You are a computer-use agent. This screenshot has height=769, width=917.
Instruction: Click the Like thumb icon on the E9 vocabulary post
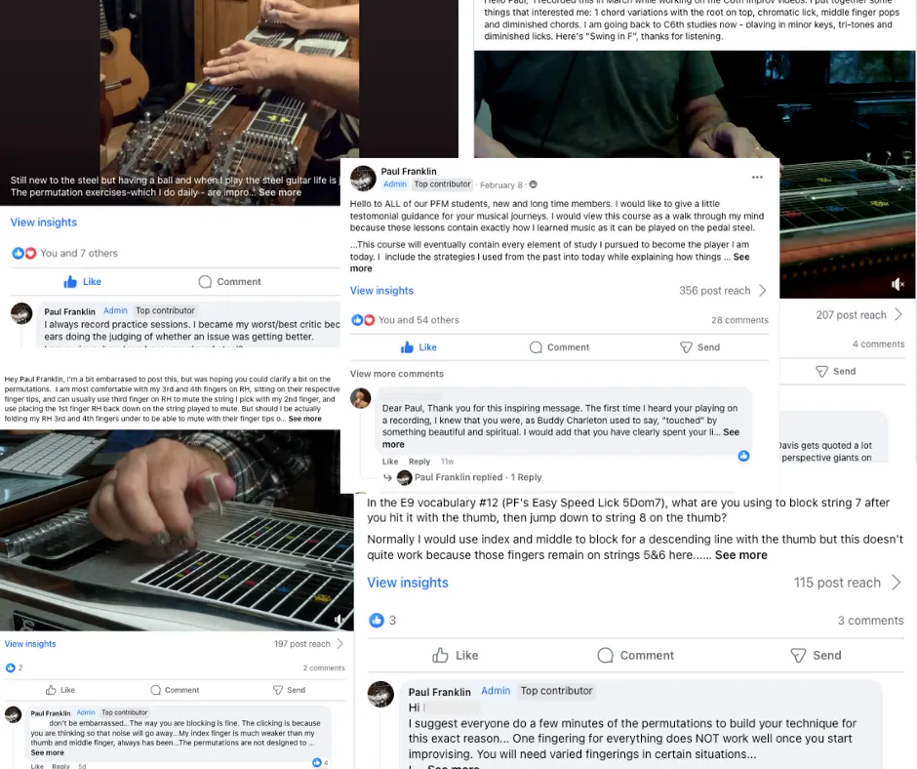click(x=440, y=656)
